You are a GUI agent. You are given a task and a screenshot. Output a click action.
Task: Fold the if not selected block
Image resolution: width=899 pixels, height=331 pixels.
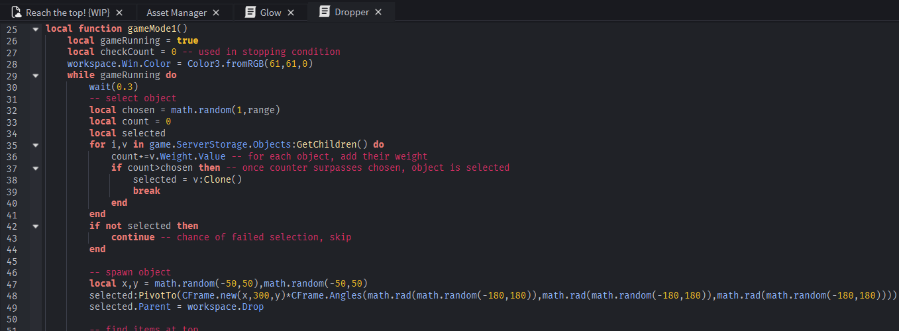tap(35, 226)
